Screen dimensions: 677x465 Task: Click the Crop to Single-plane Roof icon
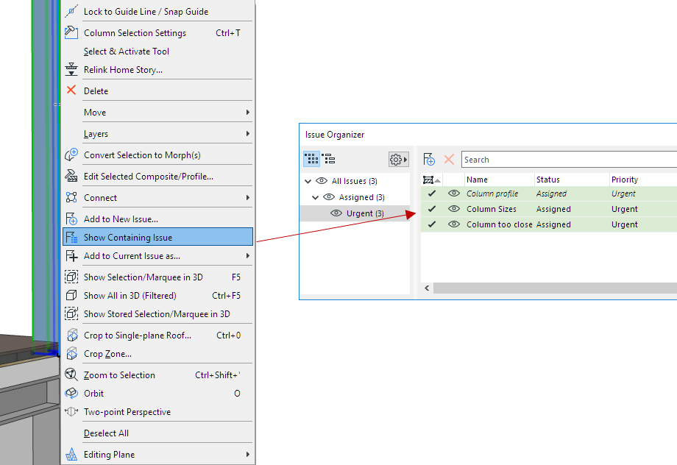pos(72,335)
